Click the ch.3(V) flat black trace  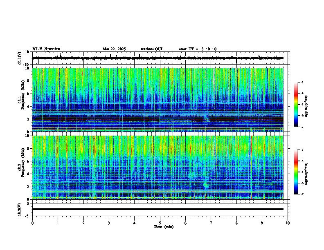158,209
